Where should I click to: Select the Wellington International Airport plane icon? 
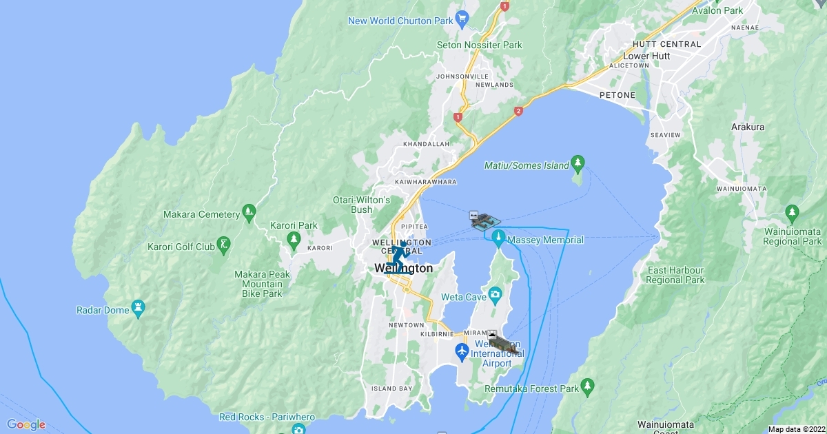(x=462, y=353)
